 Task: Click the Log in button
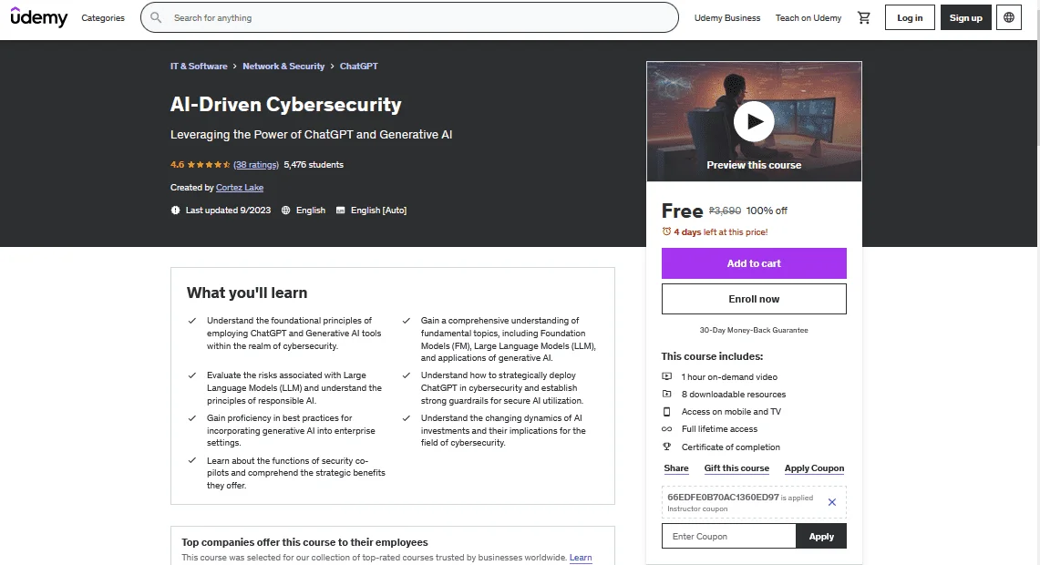pyautogui.click(x=910, y=18)
